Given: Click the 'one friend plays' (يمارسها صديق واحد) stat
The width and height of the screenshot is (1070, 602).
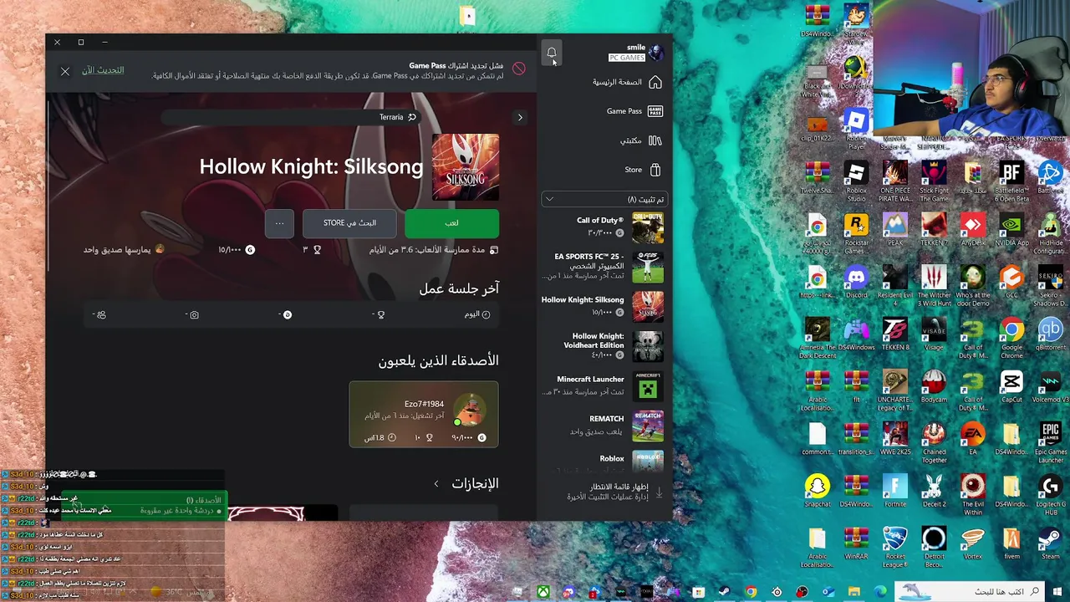Looking at the screenshot, I should [124, 249].
